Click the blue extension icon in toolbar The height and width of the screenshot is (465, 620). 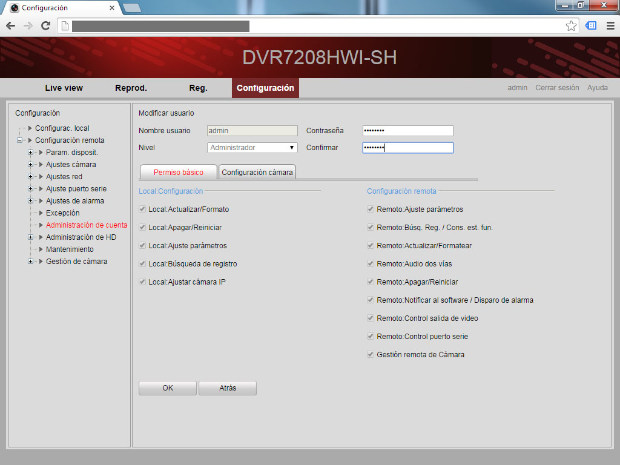[x=591, y=25]
